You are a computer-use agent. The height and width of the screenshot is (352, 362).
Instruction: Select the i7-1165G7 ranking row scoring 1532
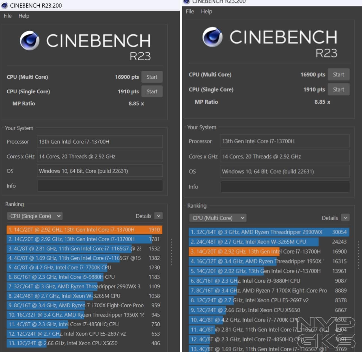point(84,248)
